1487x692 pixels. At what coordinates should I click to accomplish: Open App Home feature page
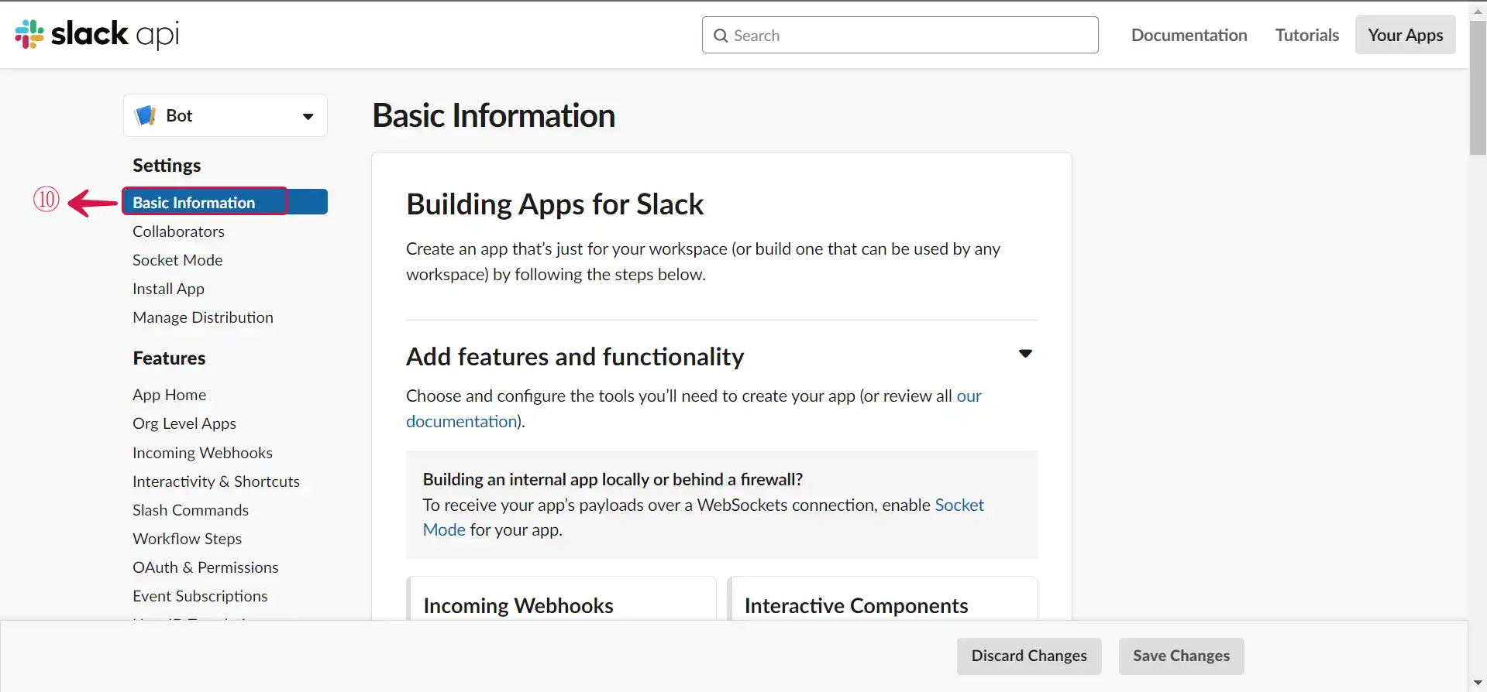pos(169,395)
